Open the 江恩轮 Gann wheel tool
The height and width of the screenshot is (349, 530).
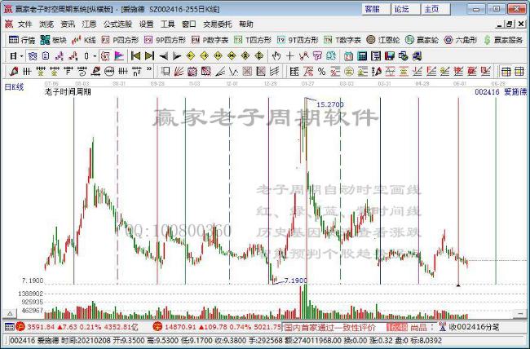tap(382, 40)
